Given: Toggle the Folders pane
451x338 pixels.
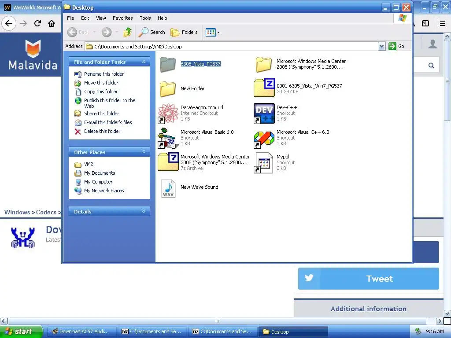Looking at the screenshot, I should 184,32.
